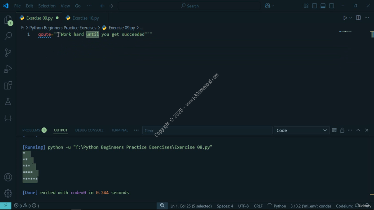Open the errors and warnings status indicator
Image resolution: width=374 pixels, height=210 pixels.
coord(27,206)
